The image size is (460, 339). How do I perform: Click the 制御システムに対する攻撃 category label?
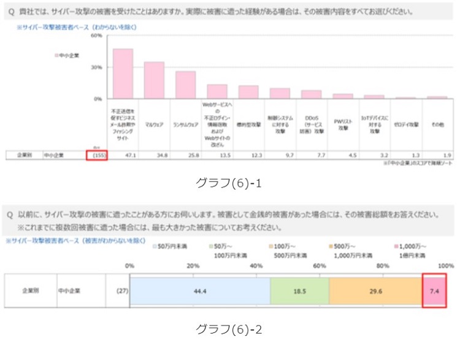[x=280, y=124]
